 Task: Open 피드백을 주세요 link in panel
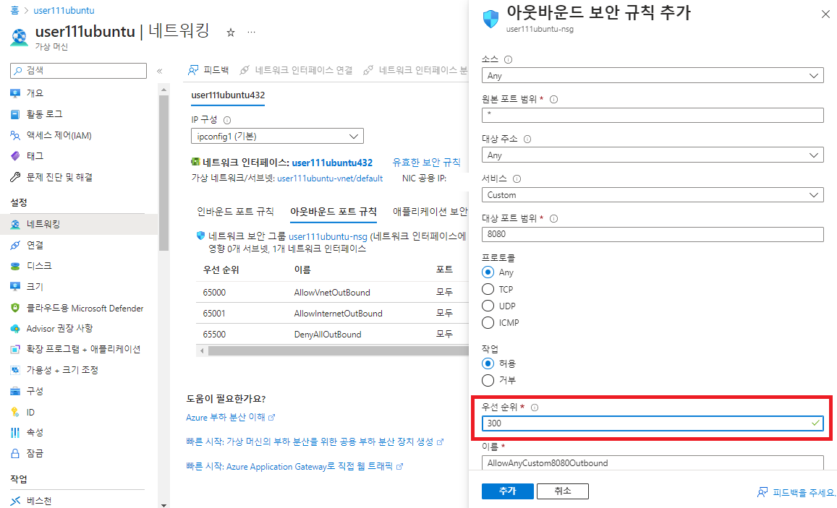(x=796, y=493)
